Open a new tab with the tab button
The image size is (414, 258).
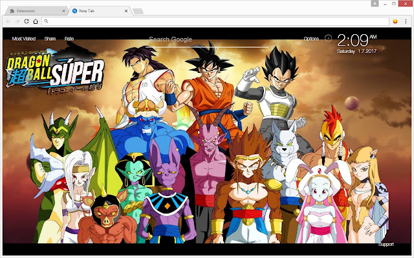[x=138, y=11]
